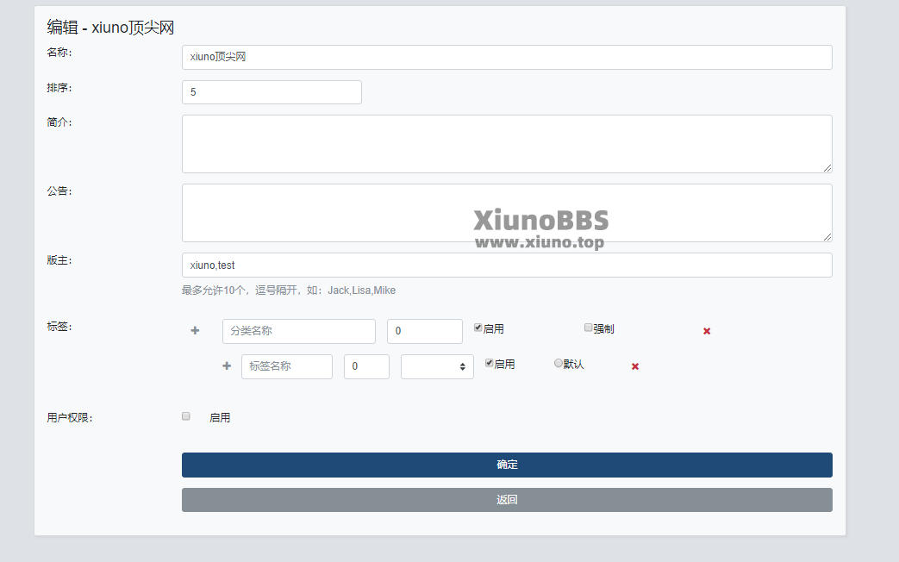Click the 用户权限 label
Image resolution: width=899 pixels, height=562 pixels.
pyautogui.click(x=70, y=417)
